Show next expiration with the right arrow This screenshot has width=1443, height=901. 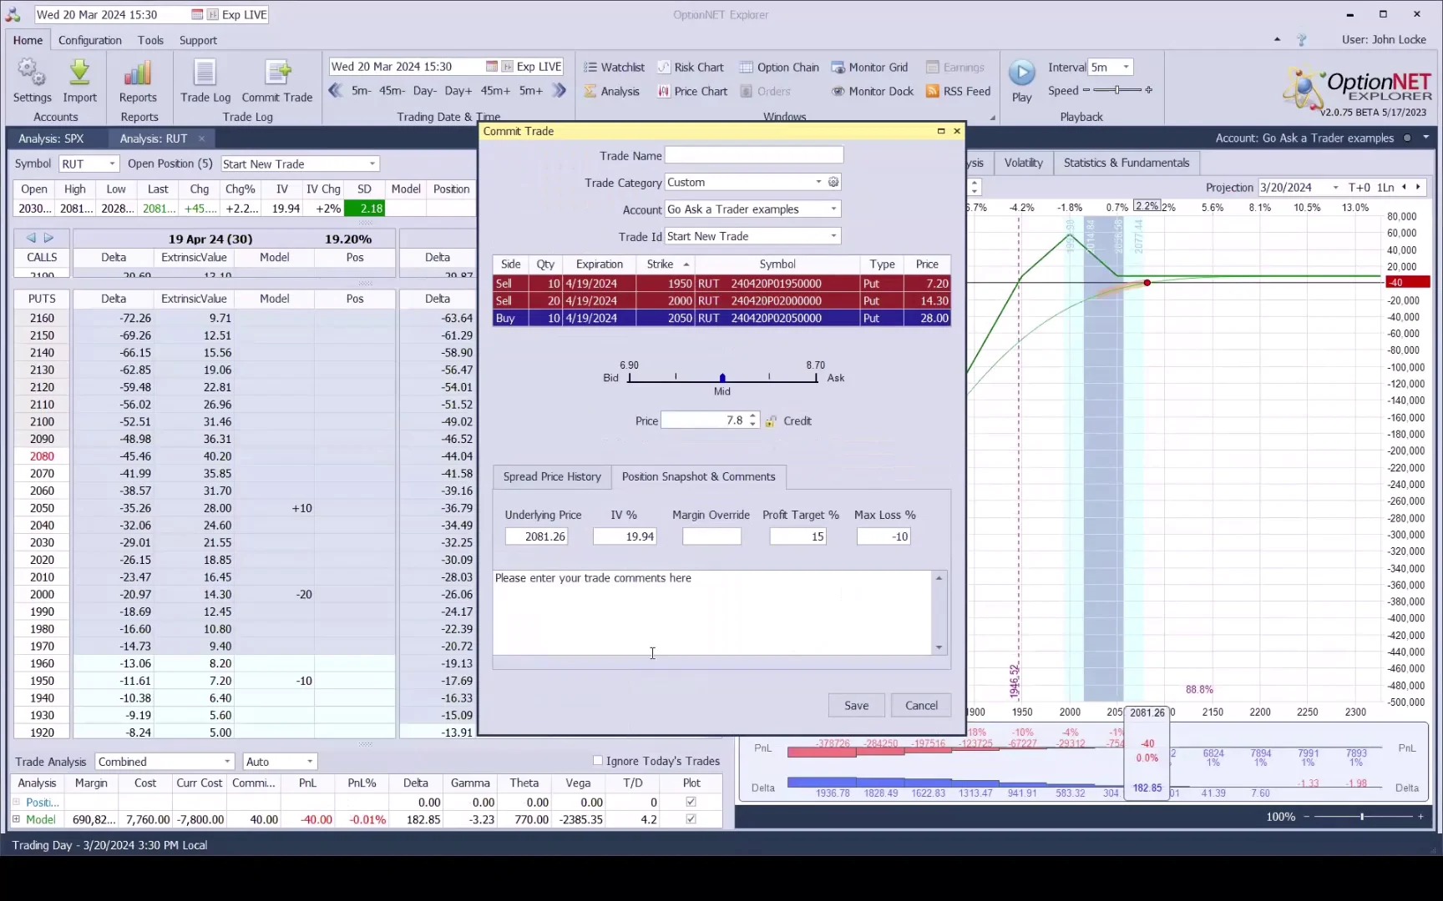48,238
